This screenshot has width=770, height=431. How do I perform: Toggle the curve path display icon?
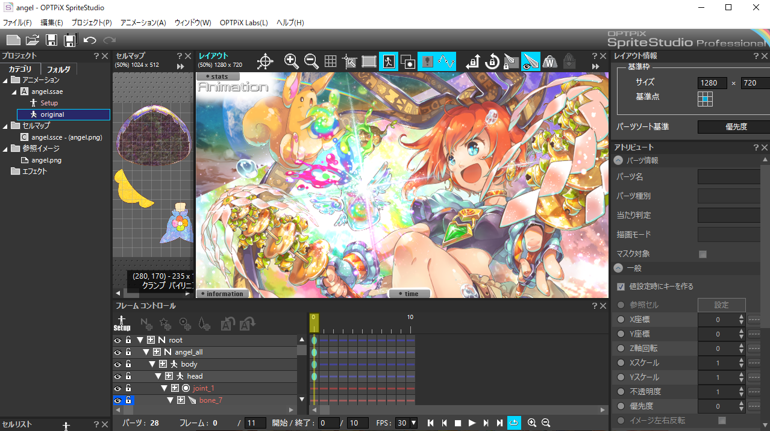[x=446, y=61]
